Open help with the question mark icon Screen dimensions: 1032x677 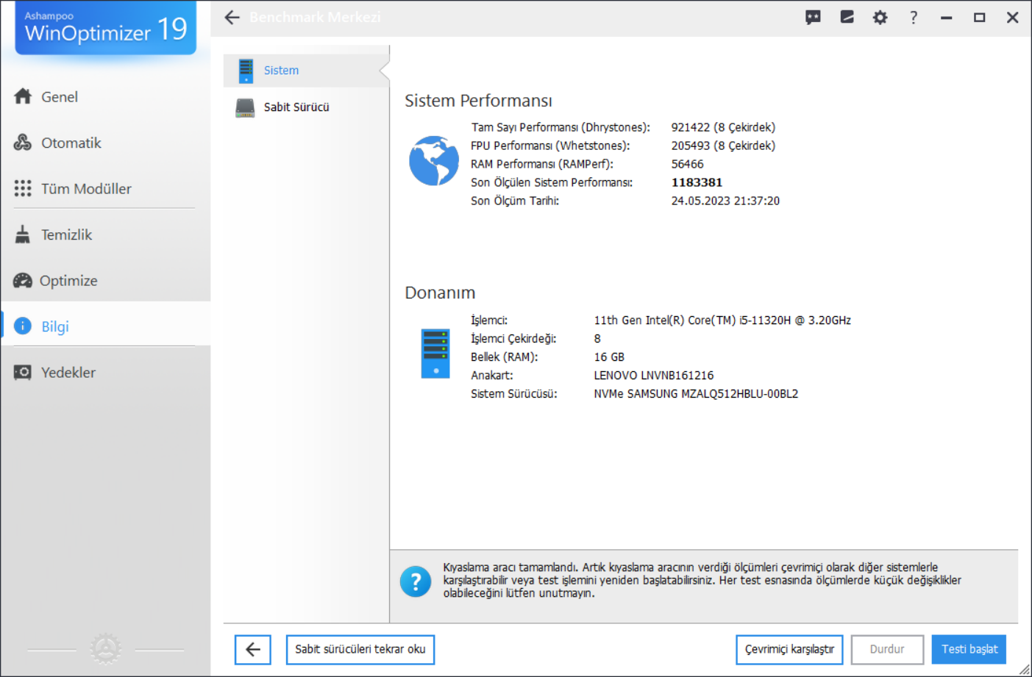pos(913,18)
